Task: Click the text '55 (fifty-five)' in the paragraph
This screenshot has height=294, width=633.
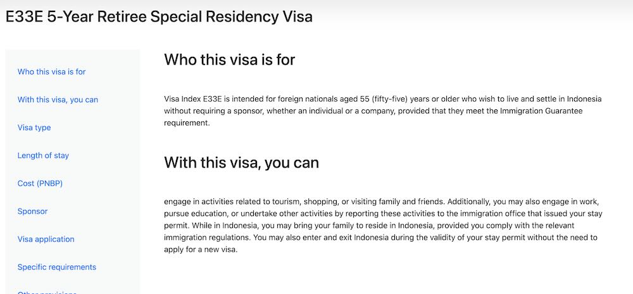Action: [x=383, y=99]
